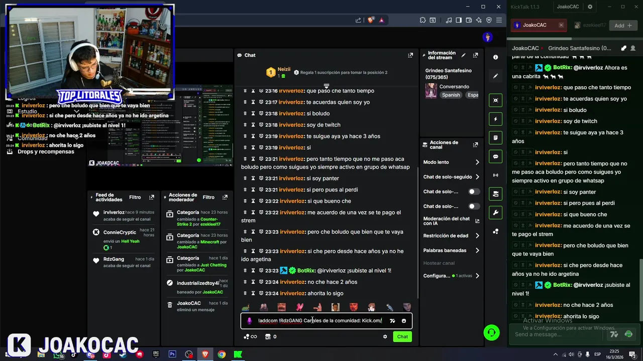Click the green headset support button
This screenshot has height=361, width=643.
point(491,332)
